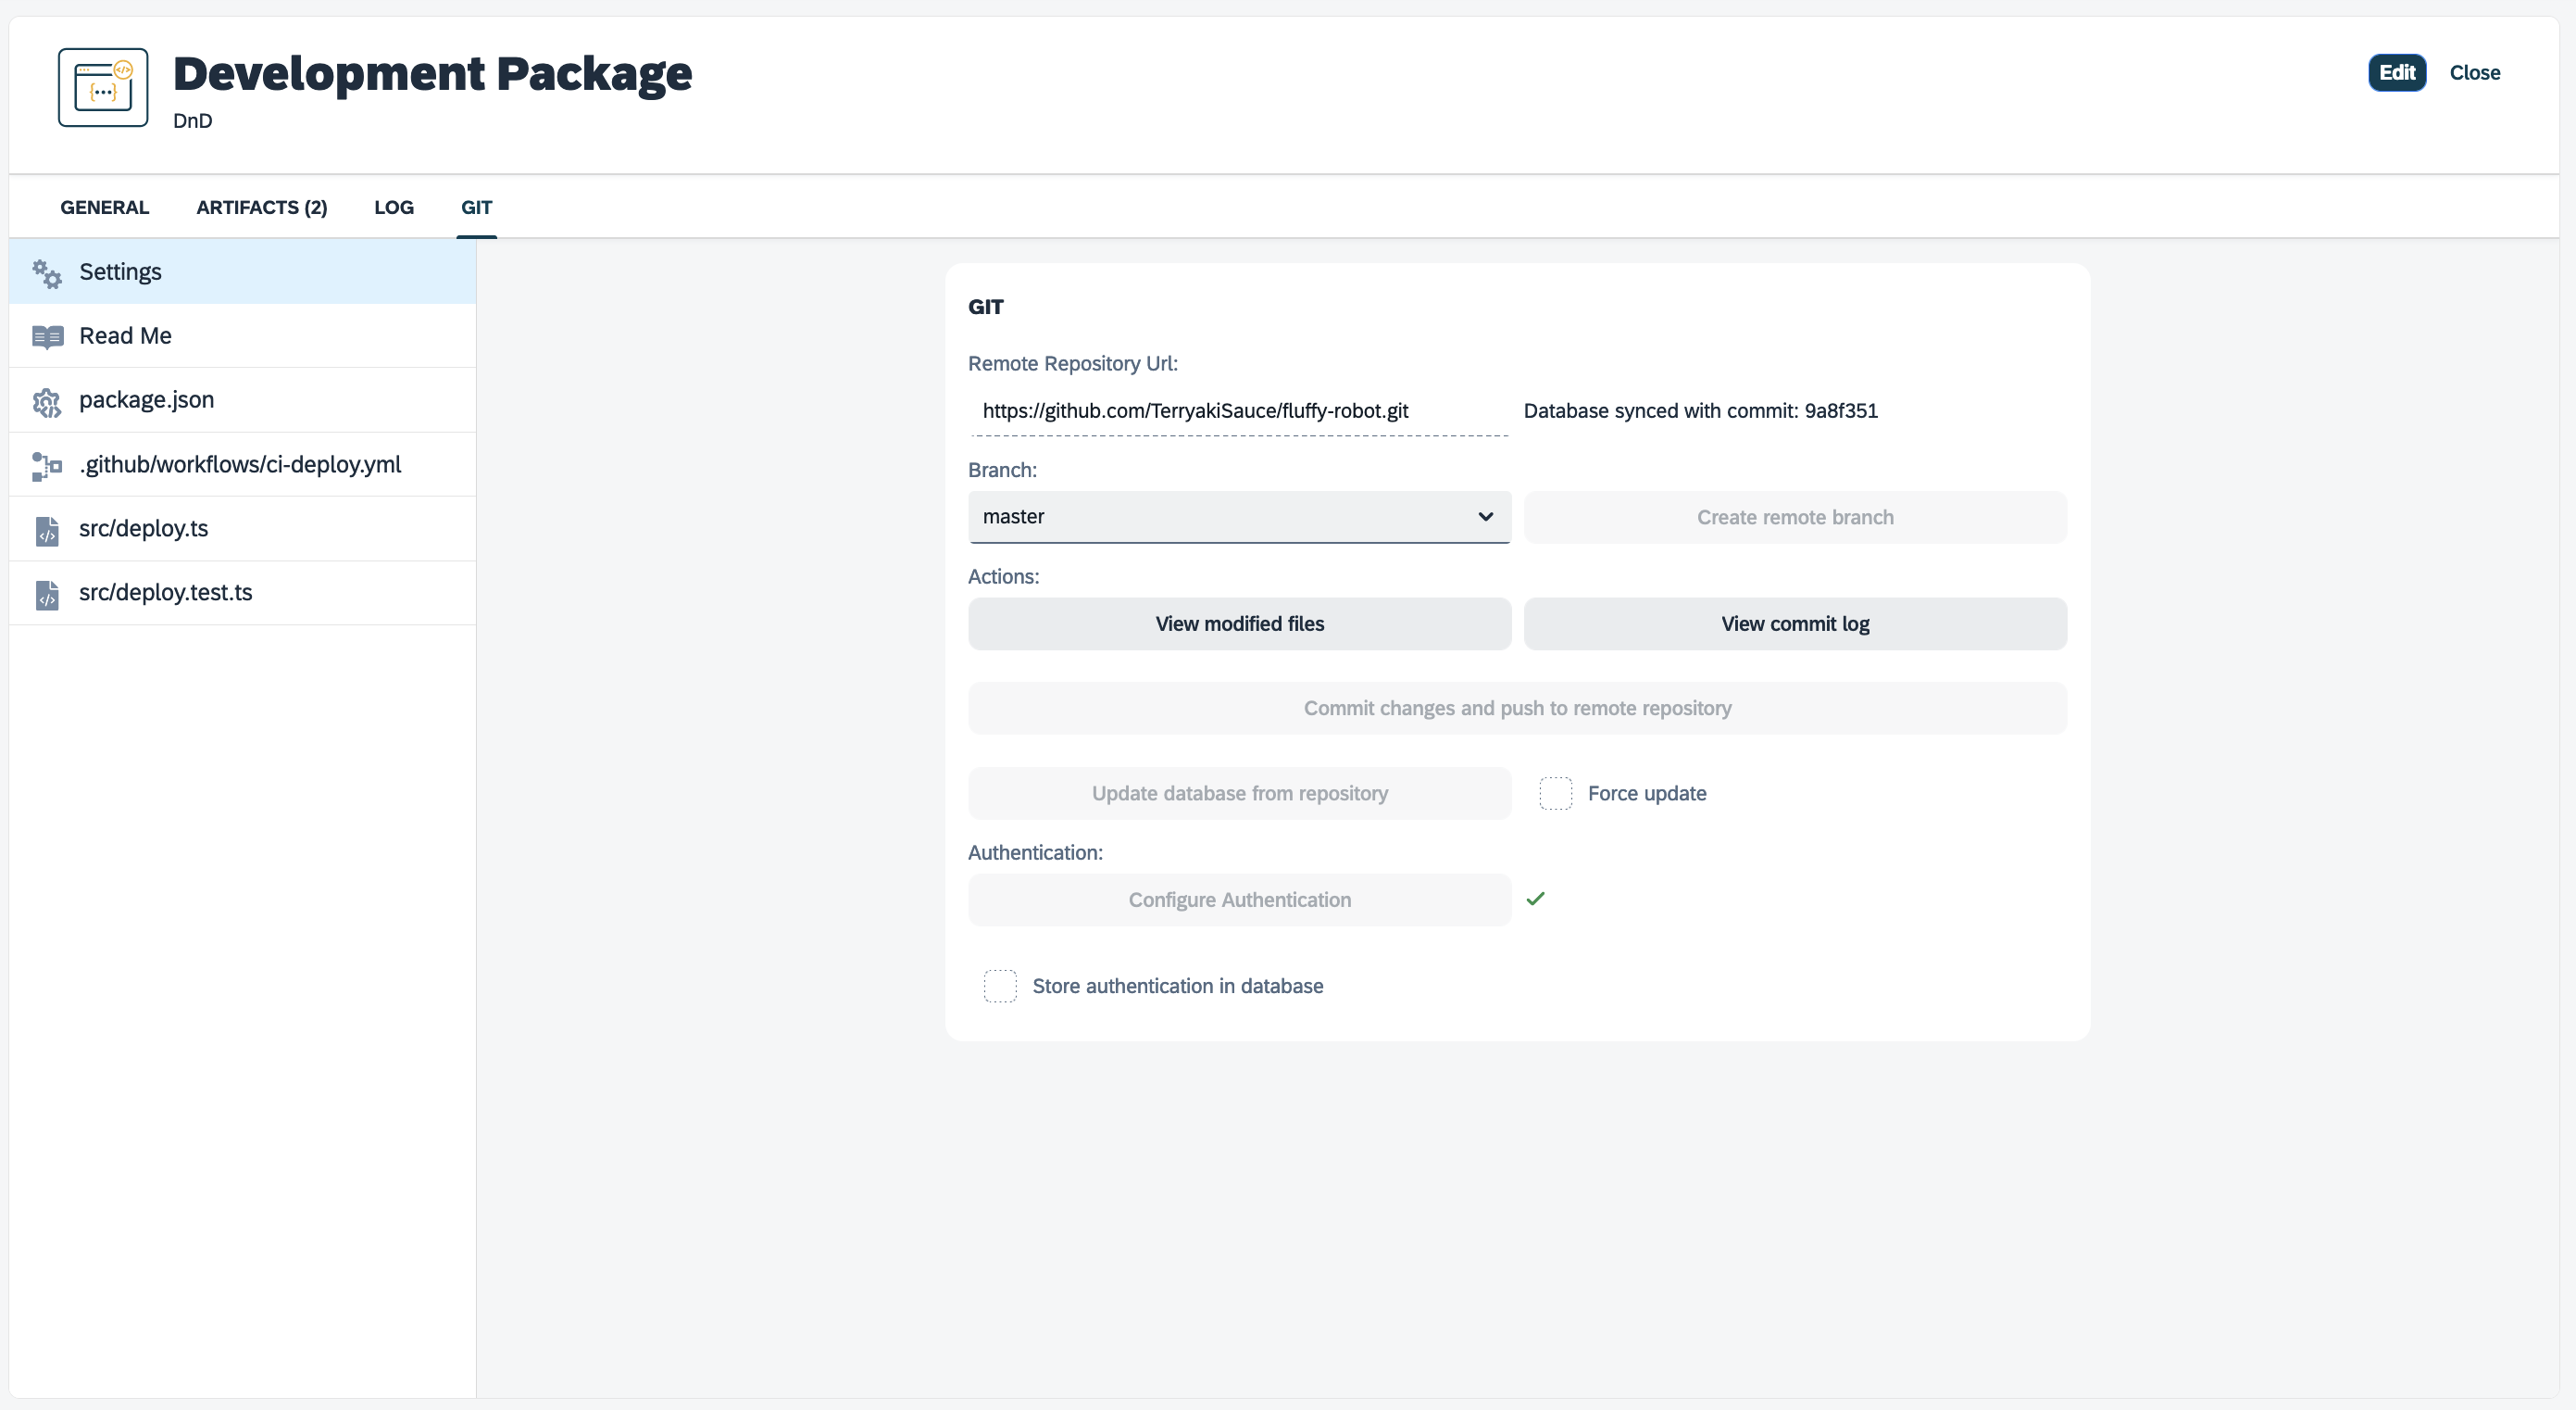Open the LOG tab

coord(393,208)
